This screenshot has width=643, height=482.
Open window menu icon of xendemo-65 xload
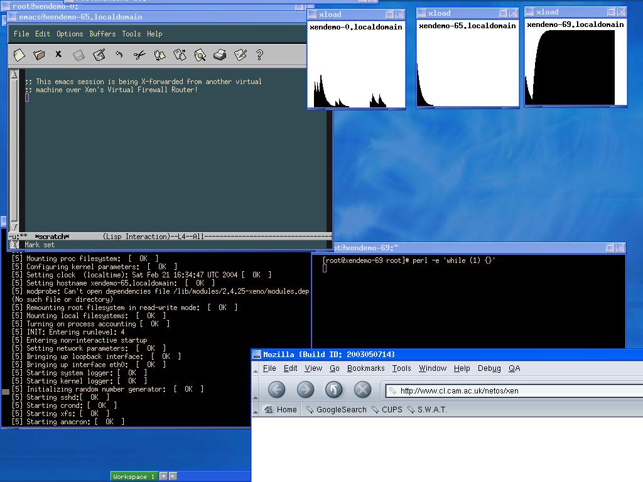point(421,13)
